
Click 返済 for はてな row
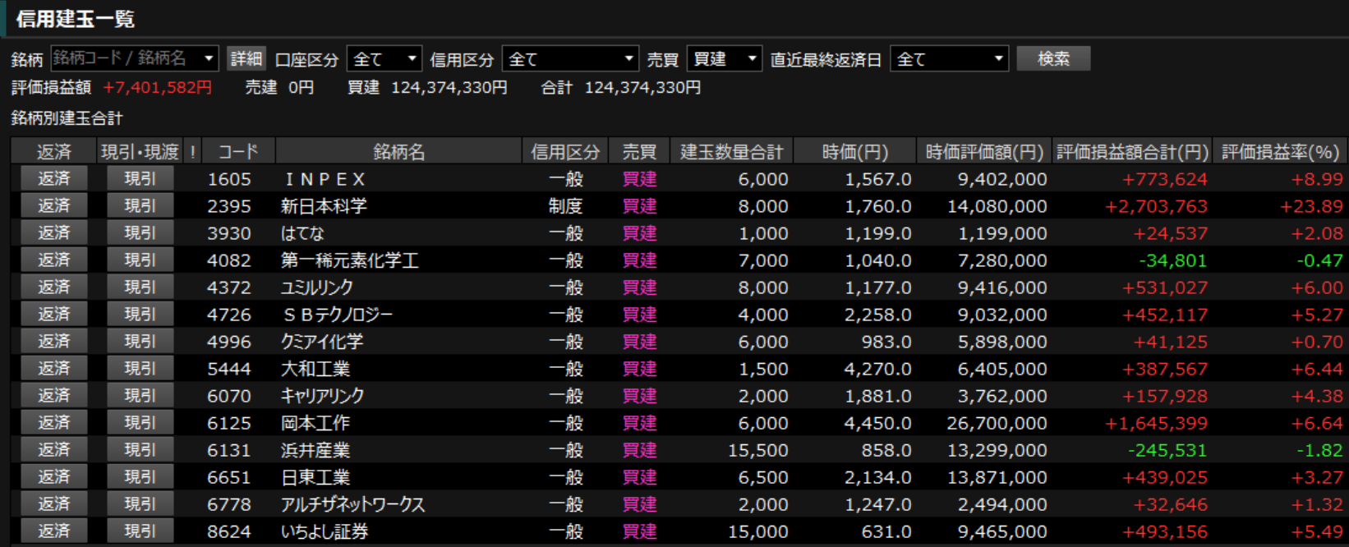(54, 233)
